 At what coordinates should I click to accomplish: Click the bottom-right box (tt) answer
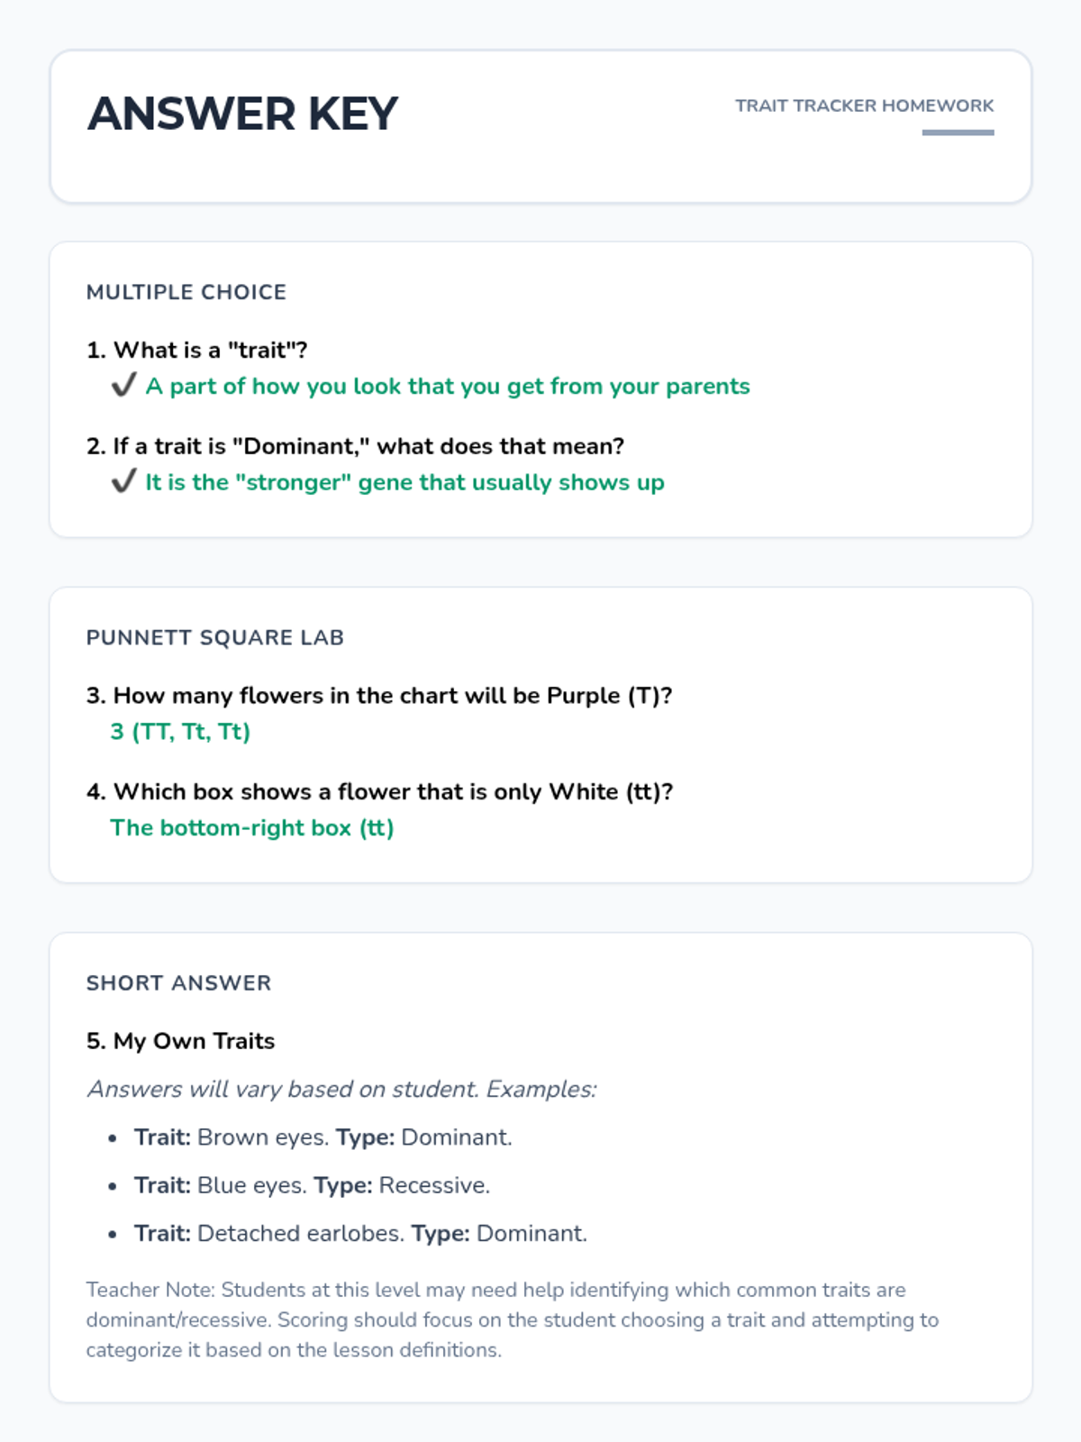click(252, 827)
